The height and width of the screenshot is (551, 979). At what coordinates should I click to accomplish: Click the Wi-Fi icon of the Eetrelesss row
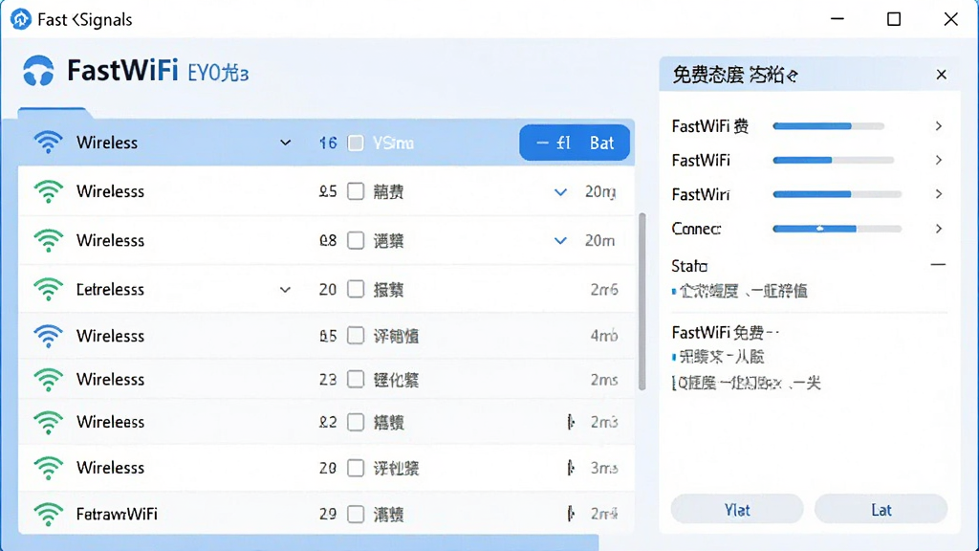pos(48,289)
